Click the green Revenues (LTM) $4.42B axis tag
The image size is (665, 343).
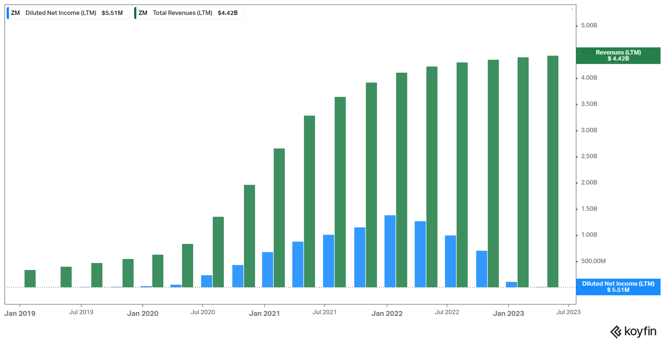coord(618,56)
